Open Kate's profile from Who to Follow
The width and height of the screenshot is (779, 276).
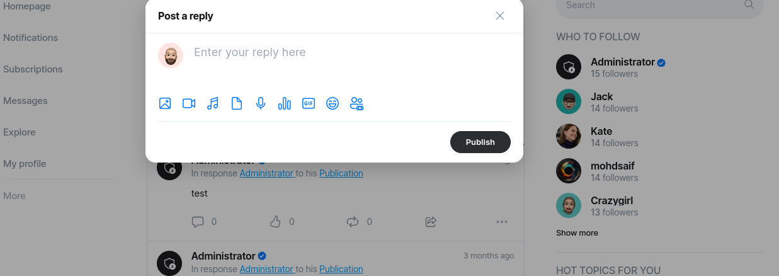pos(601,131)
